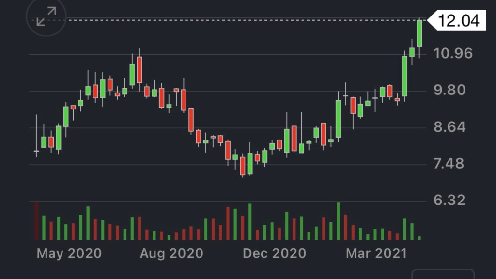Jump to the May 2020 date label
Viewport: 496px width, 279px height.
pos(69,253)
